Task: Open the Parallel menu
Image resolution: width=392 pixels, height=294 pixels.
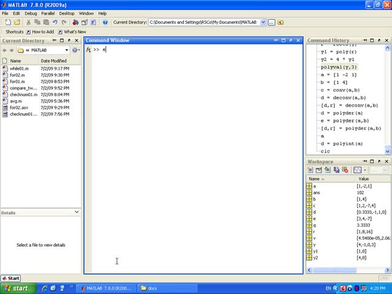Action: coord(48,13)
